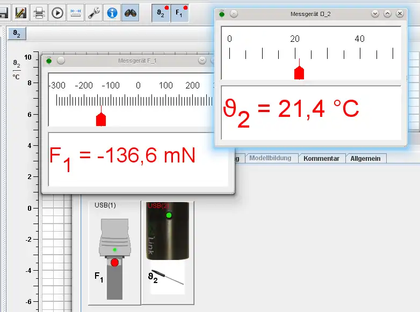Select the ϑ2 diagram tab
This screenshot has width=420, height=312.
point(17,33)
